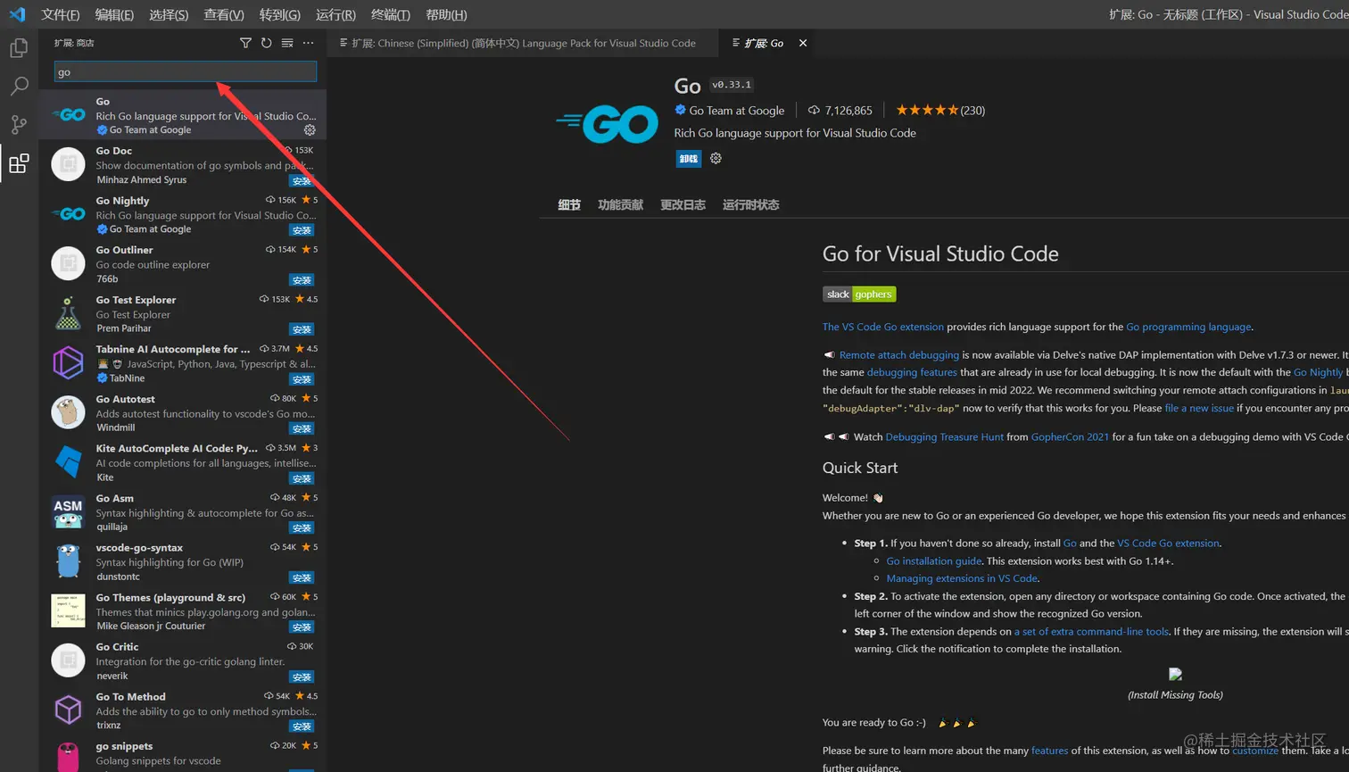Viewport: 1349px width, 772px height.
Task: Open the Extensions view icon
Action: tap(19, 163)
